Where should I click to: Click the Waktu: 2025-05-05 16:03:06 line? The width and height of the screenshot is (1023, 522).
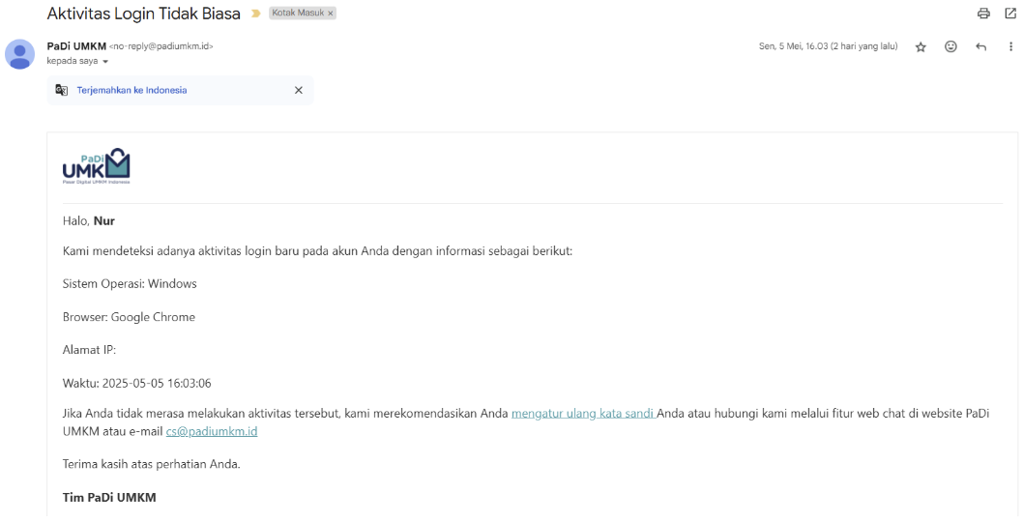137,383
